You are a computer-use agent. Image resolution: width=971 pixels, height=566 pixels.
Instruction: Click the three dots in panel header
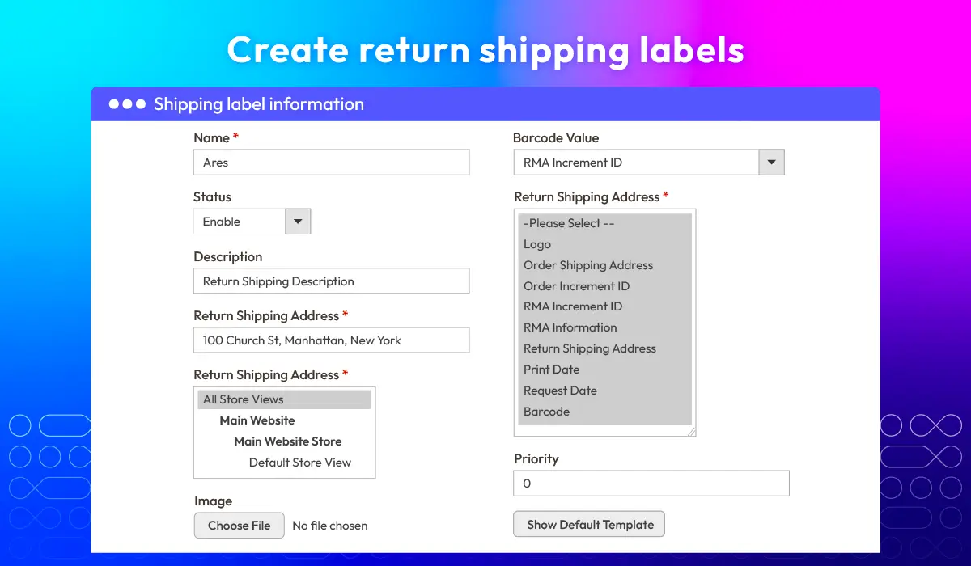pyautogui.click(x=127, y=104)
